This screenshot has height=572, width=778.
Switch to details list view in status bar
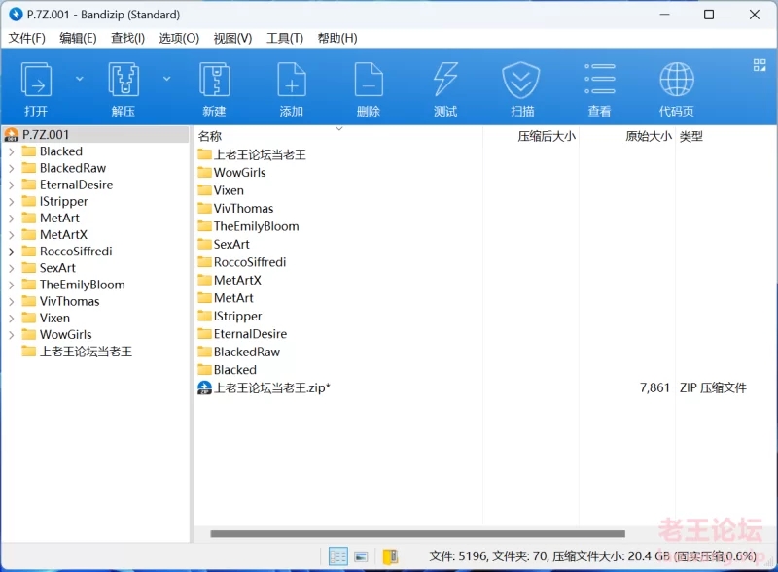pyautogui.click(x=338, y=556)
